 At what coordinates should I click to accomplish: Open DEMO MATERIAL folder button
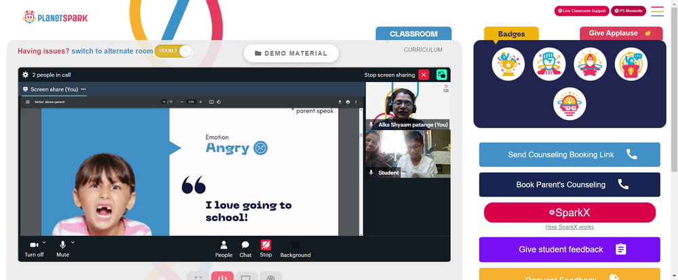click(291, 53)
